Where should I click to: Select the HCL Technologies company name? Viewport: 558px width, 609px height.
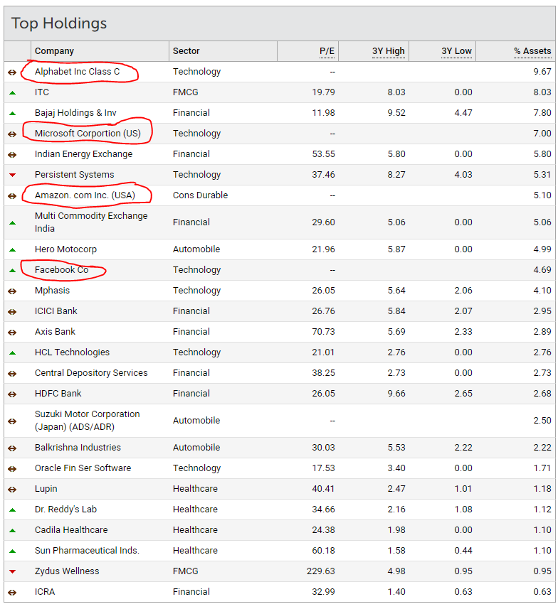click(x=72, y=352)
